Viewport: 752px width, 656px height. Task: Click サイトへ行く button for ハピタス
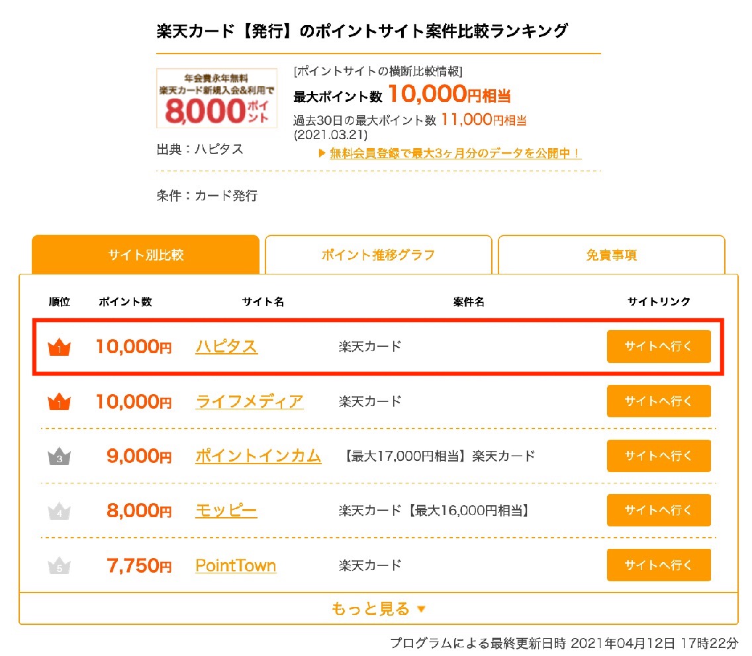click(x=659, y=347)
